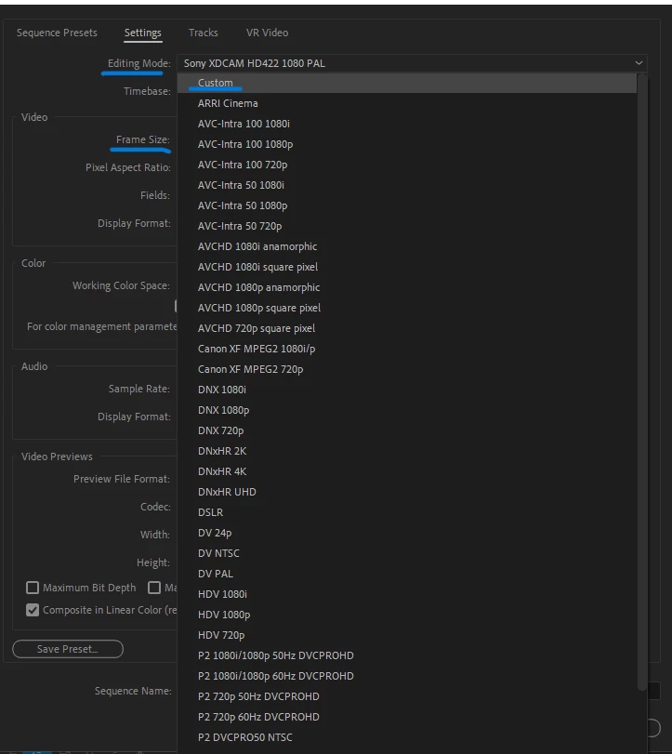Select DV PAL from list
The height and width of the screenshot is (754, 672).
point(407,574)
